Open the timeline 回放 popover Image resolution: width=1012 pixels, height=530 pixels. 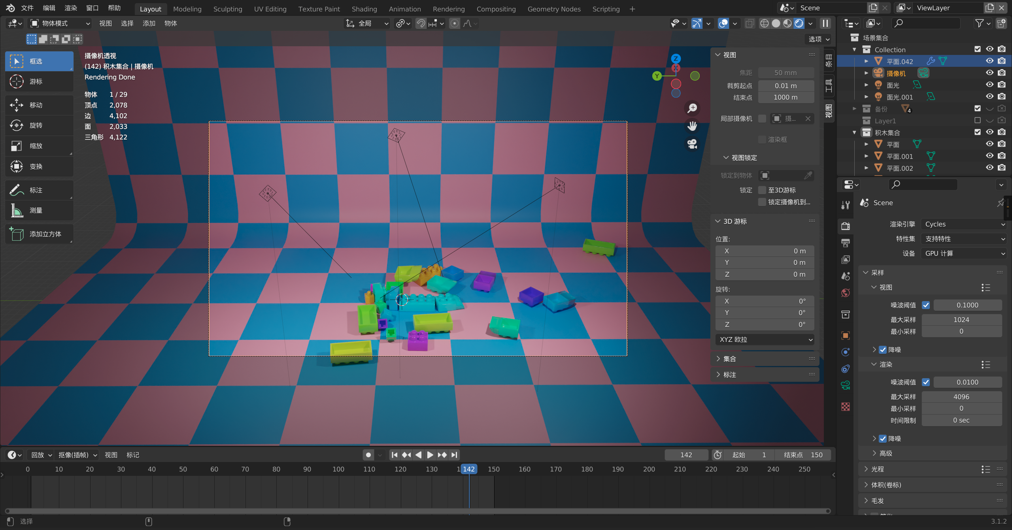tap(42, 455)
